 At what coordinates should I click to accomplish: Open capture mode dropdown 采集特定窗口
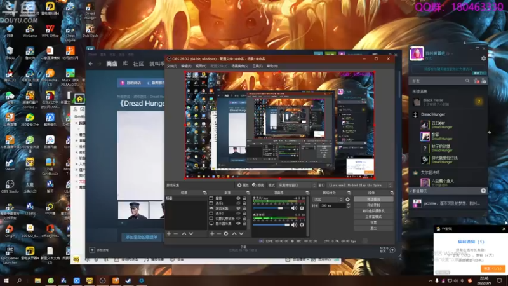click(x=297, y=185)
